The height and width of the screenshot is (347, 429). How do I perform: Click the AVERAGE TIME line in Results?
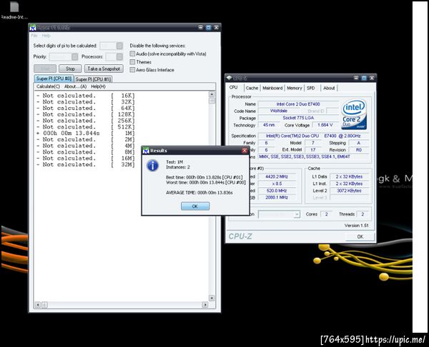199,193
